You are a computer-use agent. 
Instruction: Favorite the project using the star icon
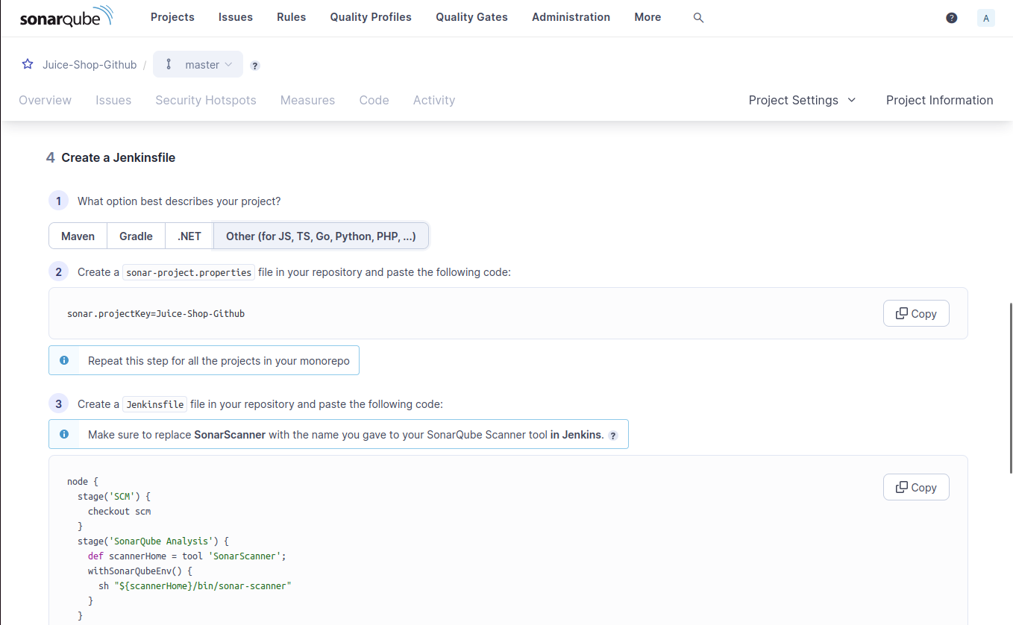tap(28, 64)
